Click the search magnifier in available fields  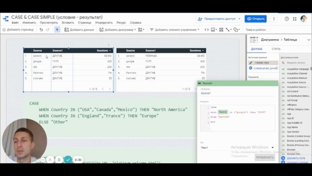(x=283, y=63)
